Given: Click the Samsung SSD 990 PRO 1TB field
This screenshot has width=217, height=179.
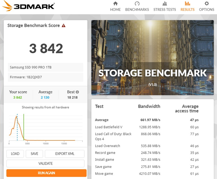Looking at the screenshot, I should [46, 67].
